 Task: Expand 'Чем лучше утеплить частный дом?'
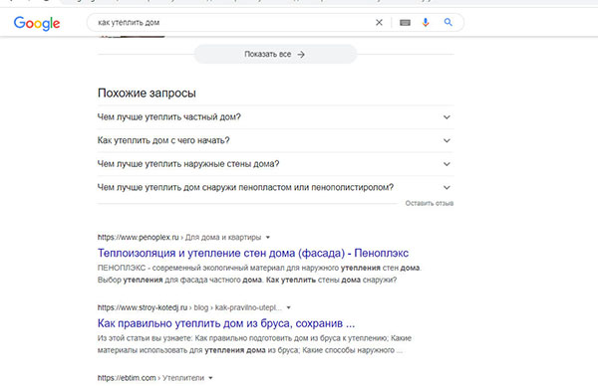point(275,116)
